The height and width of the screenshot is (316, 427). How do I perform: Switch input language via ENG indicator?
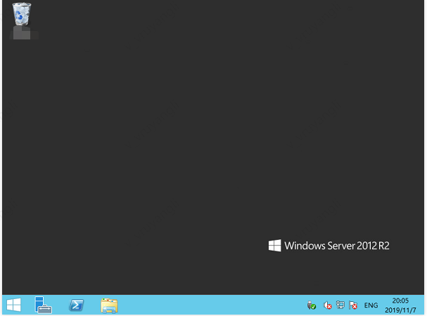(x=371, y=305)
